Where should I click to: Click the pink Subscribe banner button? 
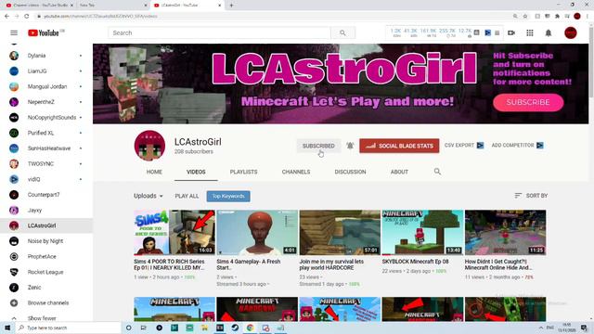tap(528, 102)
